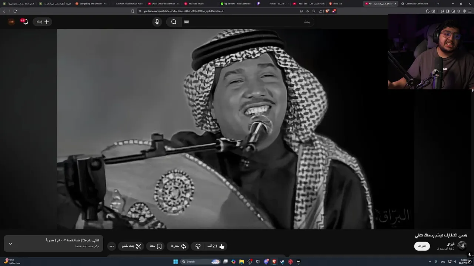Open the Brave Leo AI sparkle icon
The image size is (474, 266).
459,11
